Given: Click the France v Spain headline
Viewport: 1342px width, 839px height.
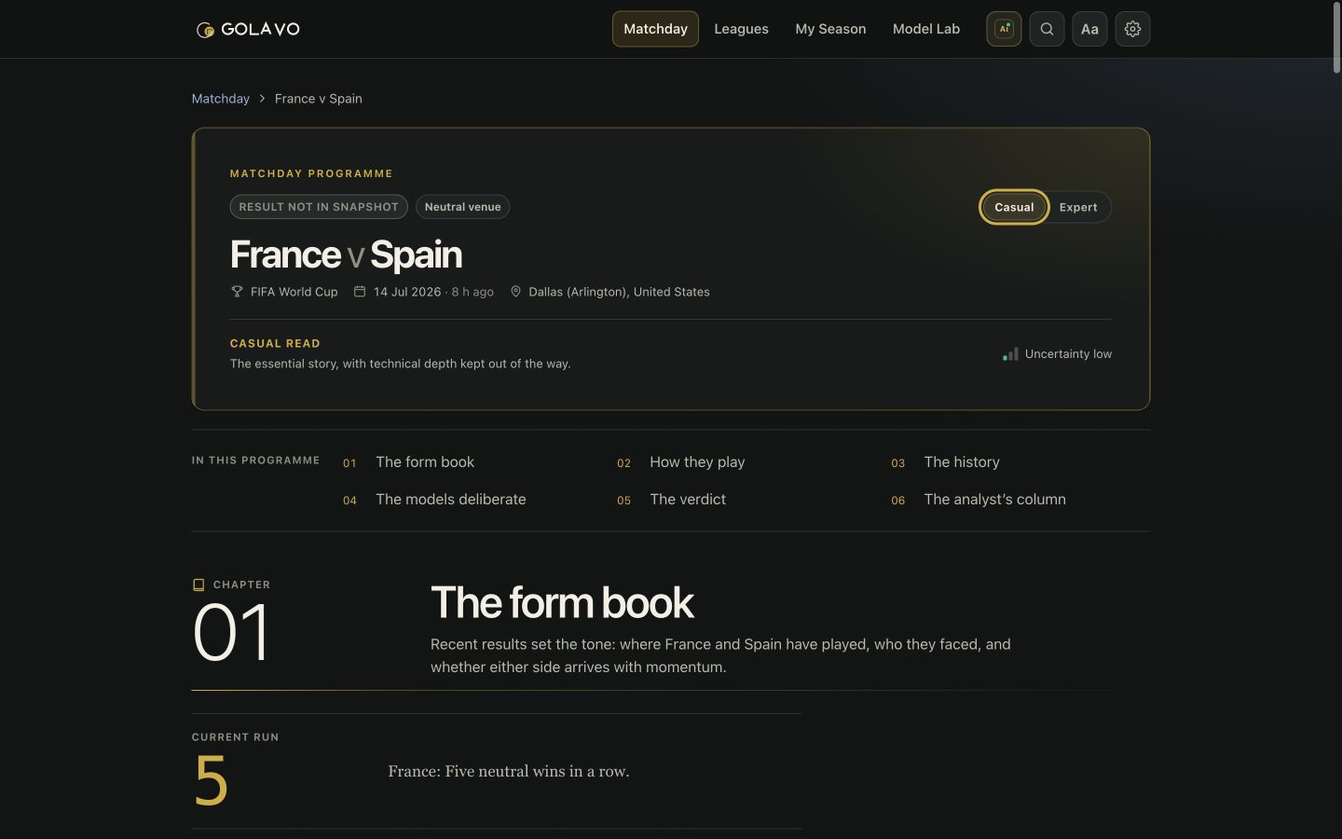Looking at the screenshot, I should click(x=346, y=254).
